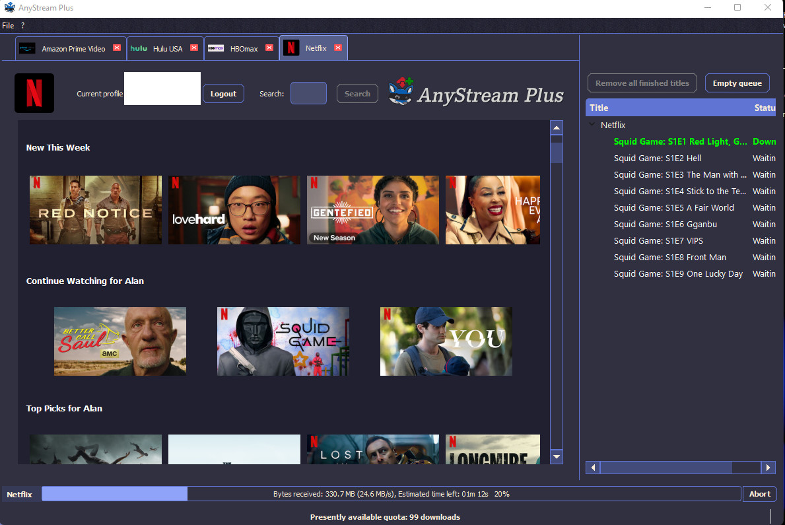This screenshot has width=785, height=525.
Task: Open the Love Hard thumbnail
Action: click(x=234, y=210)
